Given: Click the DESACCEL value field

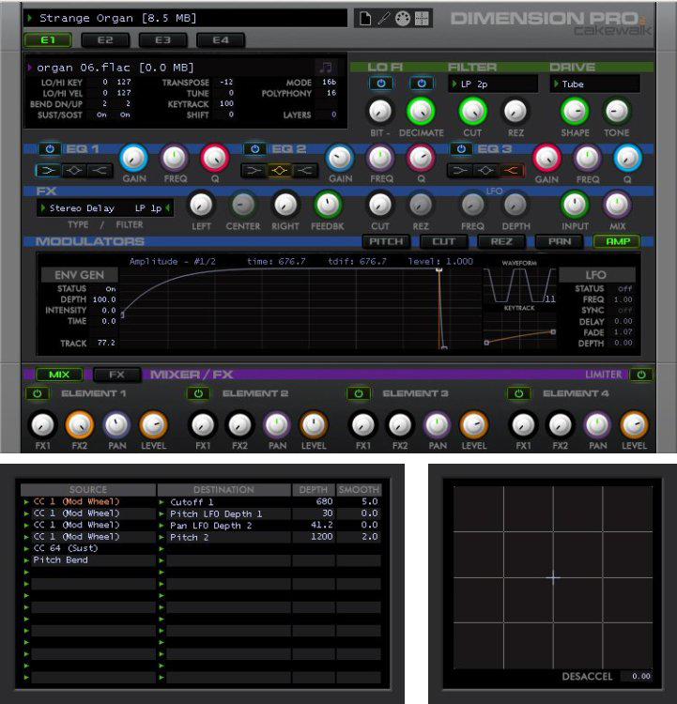Looking at the screenshot, I should tap(636, 676).
